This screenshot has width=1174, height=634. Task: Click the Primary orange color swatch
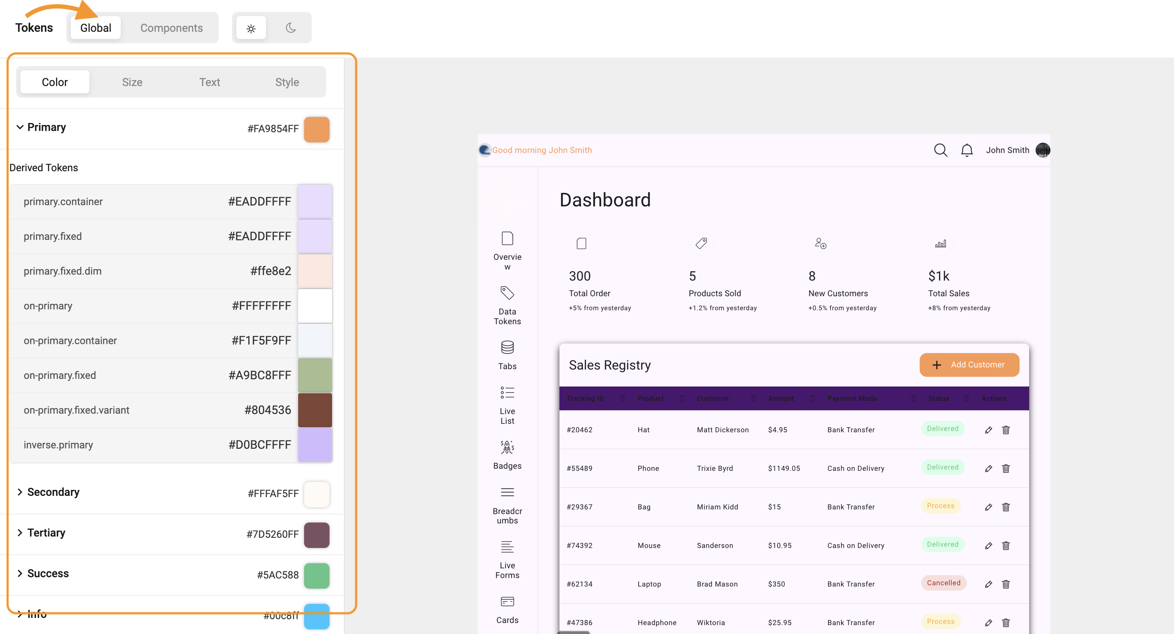coord(316,129)
